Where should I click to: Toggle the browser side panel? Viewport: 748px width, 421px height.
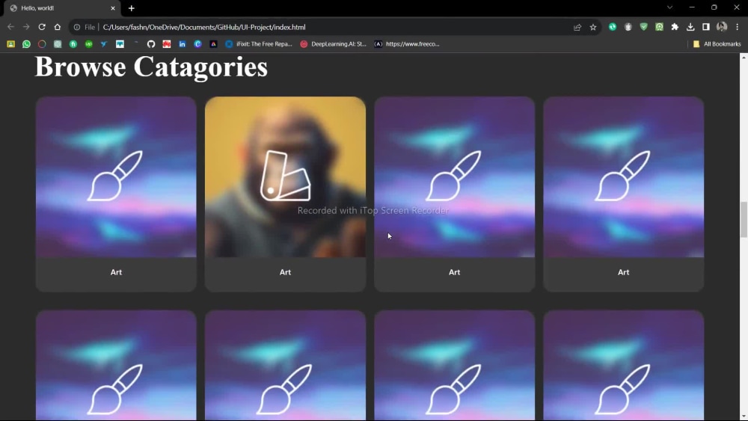(x=706, y=27)
